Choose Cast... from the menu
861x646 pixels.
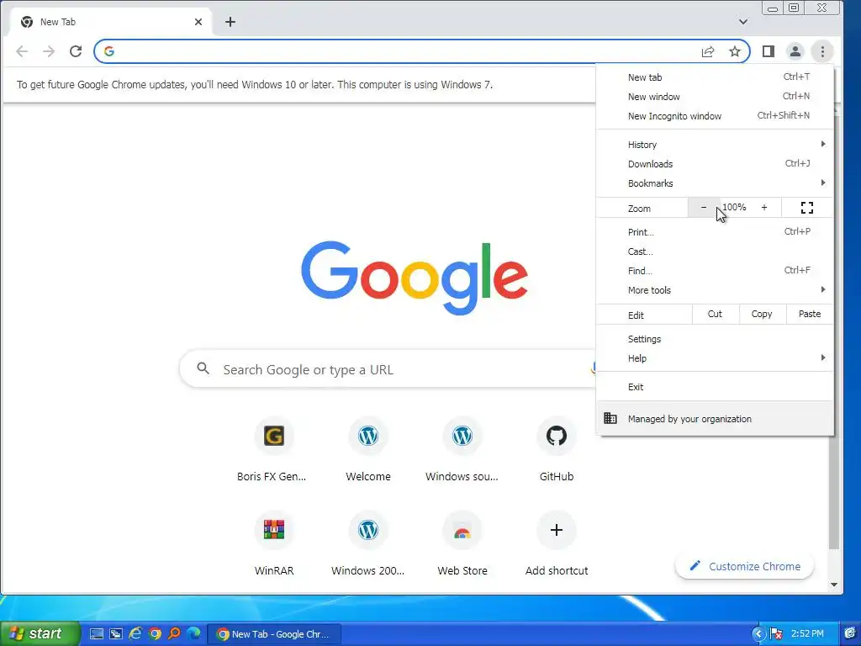click(x=715, y=251)
